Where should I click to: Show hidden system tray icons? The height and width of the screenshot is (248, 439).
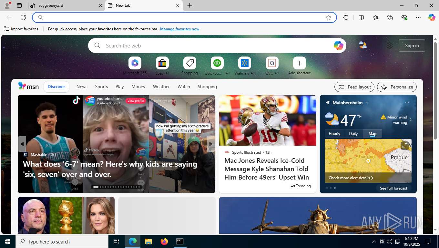click(374, 242)
